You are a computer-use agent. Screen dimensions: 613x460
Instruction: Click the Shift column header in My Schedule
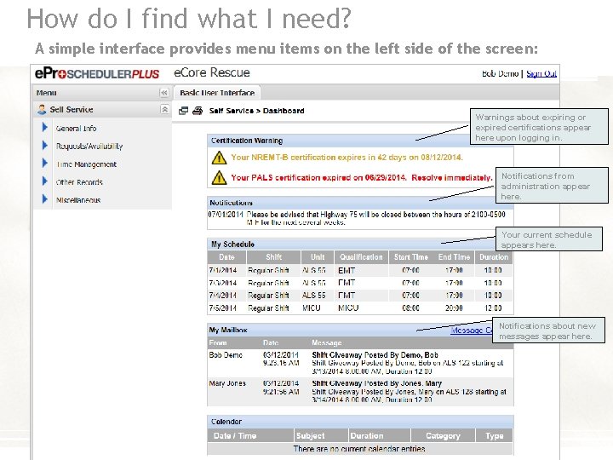(x=273, y=257)
